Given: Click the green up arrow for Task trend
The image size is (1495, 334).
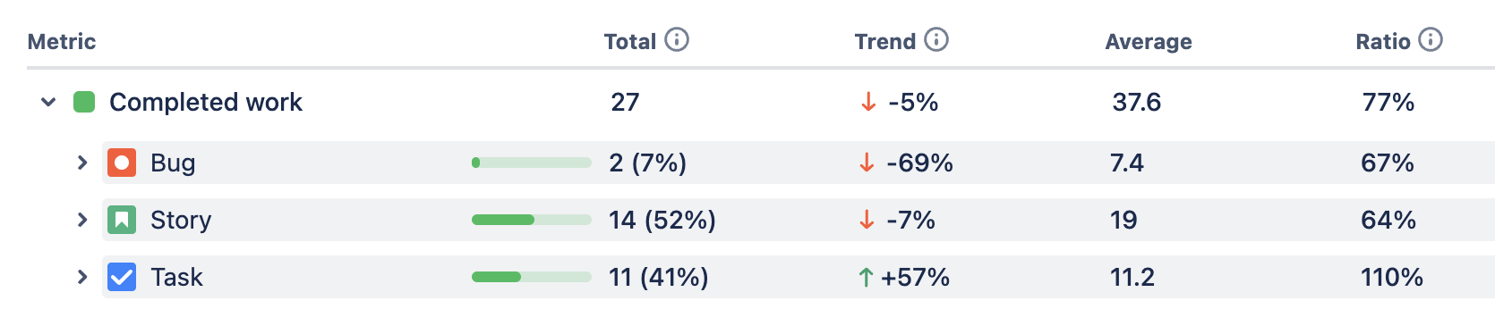Looking at the screenshot, I should pyautogui.click(x=866, y=278).
